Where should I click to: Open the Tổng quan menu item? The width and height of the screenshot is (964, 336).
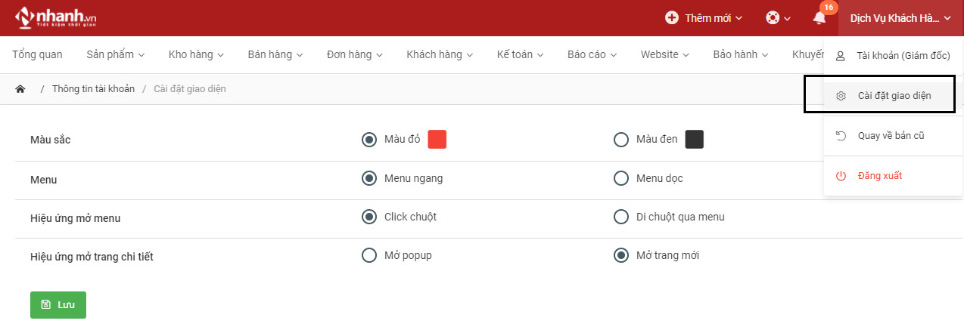pyautogui.click(x=37, y=54)
